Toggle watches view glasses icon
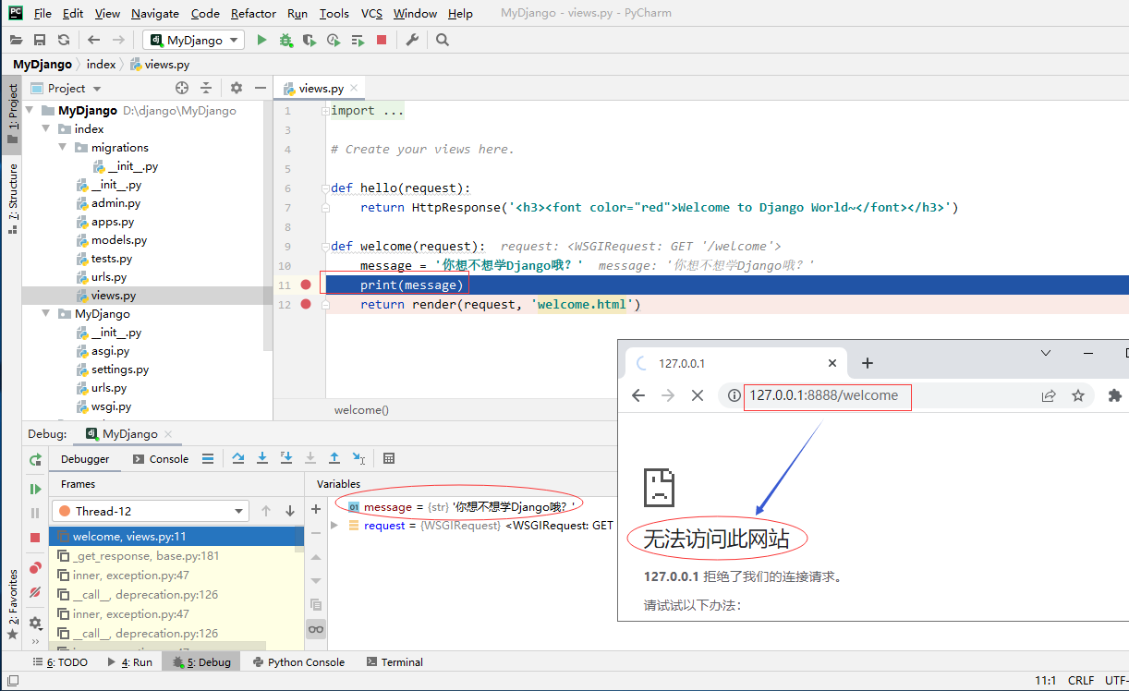The width and height of the screenshot is (1129, 691). click(x=316, y=629)
